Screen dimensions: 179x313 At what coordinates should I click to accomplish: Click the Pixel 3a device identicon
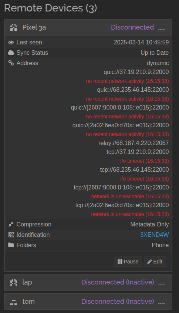coord(14,27)
